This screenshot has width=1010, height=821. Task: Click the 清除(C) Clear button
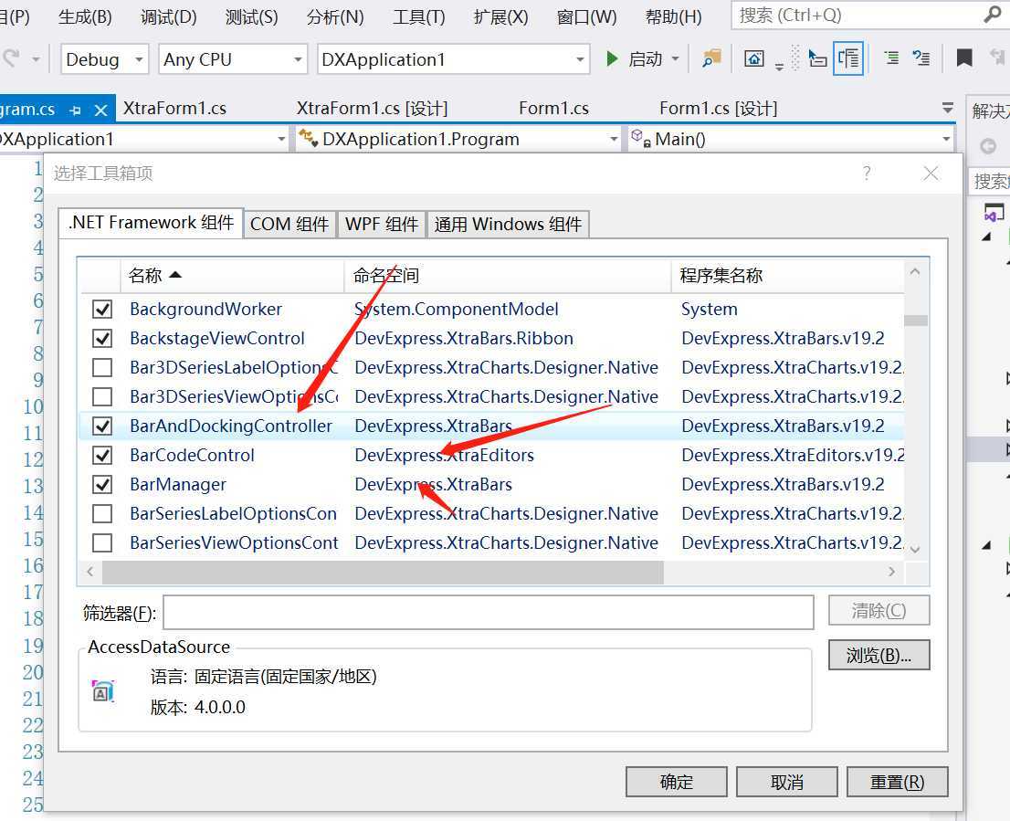point(878,610)
